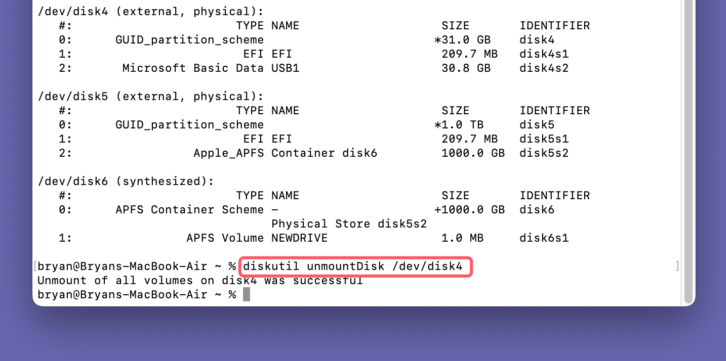Click the IDENTIFIER column header for disk4
This screenshot has width=726, height=361.
(554, 25)
